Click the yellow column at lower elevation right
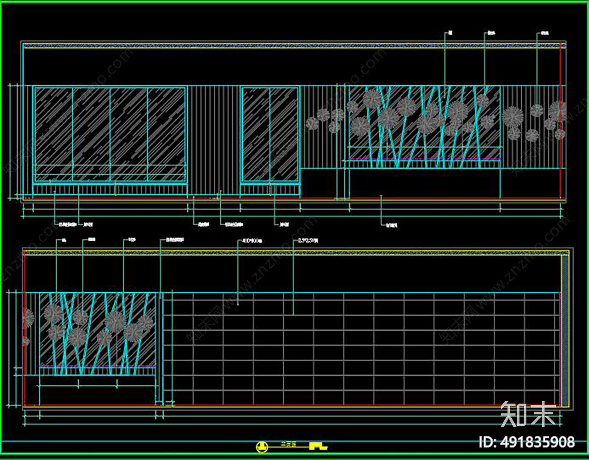Viewport: 589px width, 460px height. (565, 330)
